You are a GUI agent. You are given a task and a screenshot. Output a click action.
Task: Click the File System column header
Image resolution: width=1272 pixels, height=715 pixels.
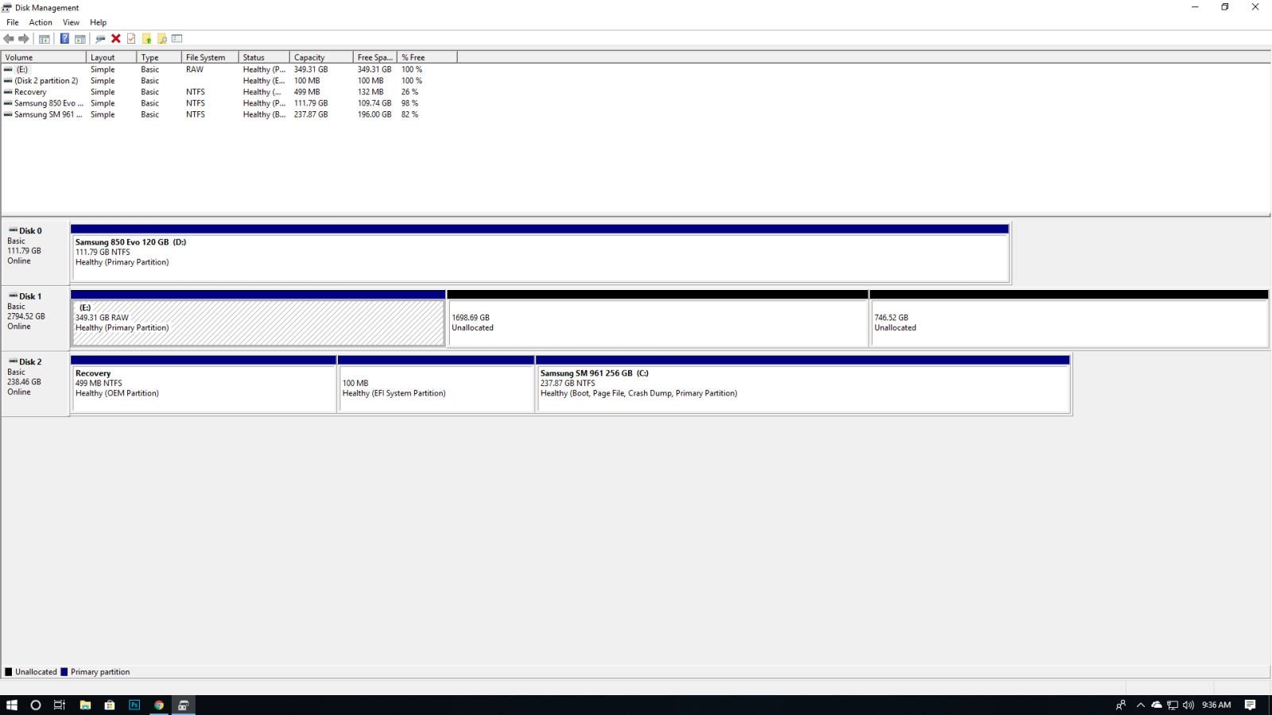[209, 57]
